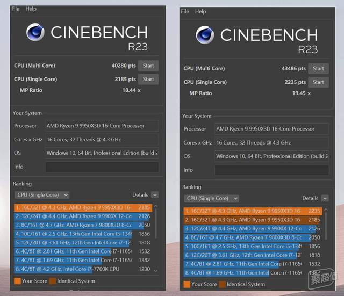Select orange 2185 ranking row in left window
This screenshot has height=296, width=344.
tap(83, 208)
